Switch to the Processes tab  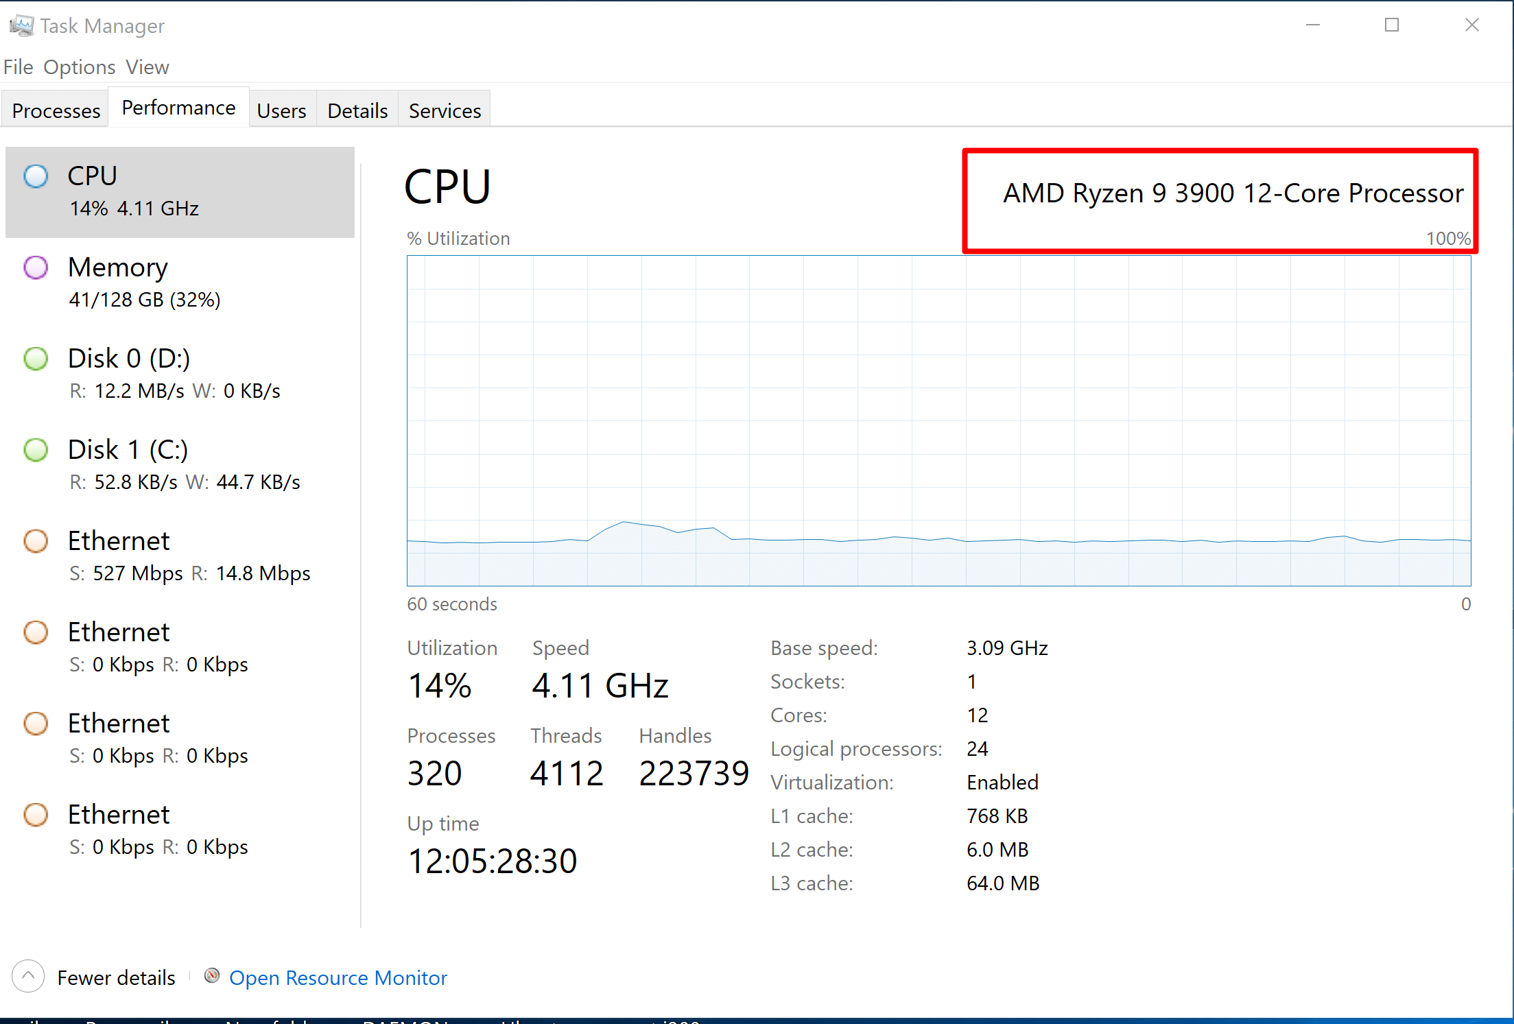tap(56, 110)
